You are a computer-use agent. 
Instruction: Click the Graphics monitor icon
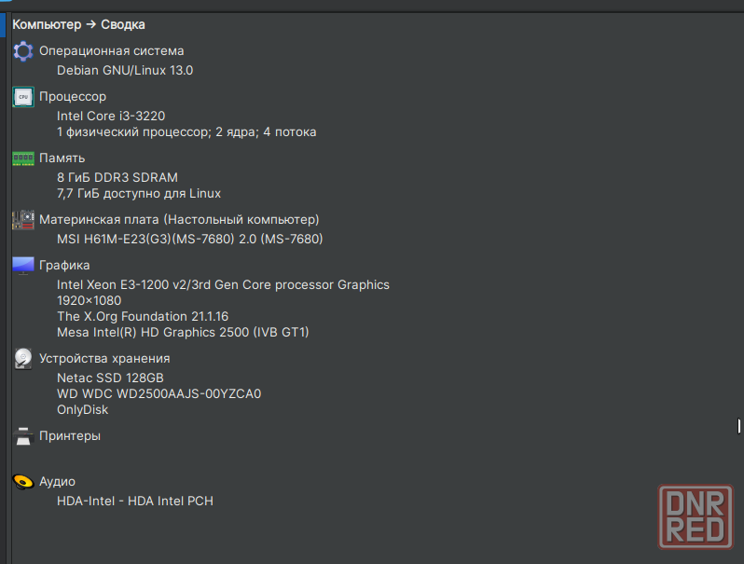click(23, 265)
